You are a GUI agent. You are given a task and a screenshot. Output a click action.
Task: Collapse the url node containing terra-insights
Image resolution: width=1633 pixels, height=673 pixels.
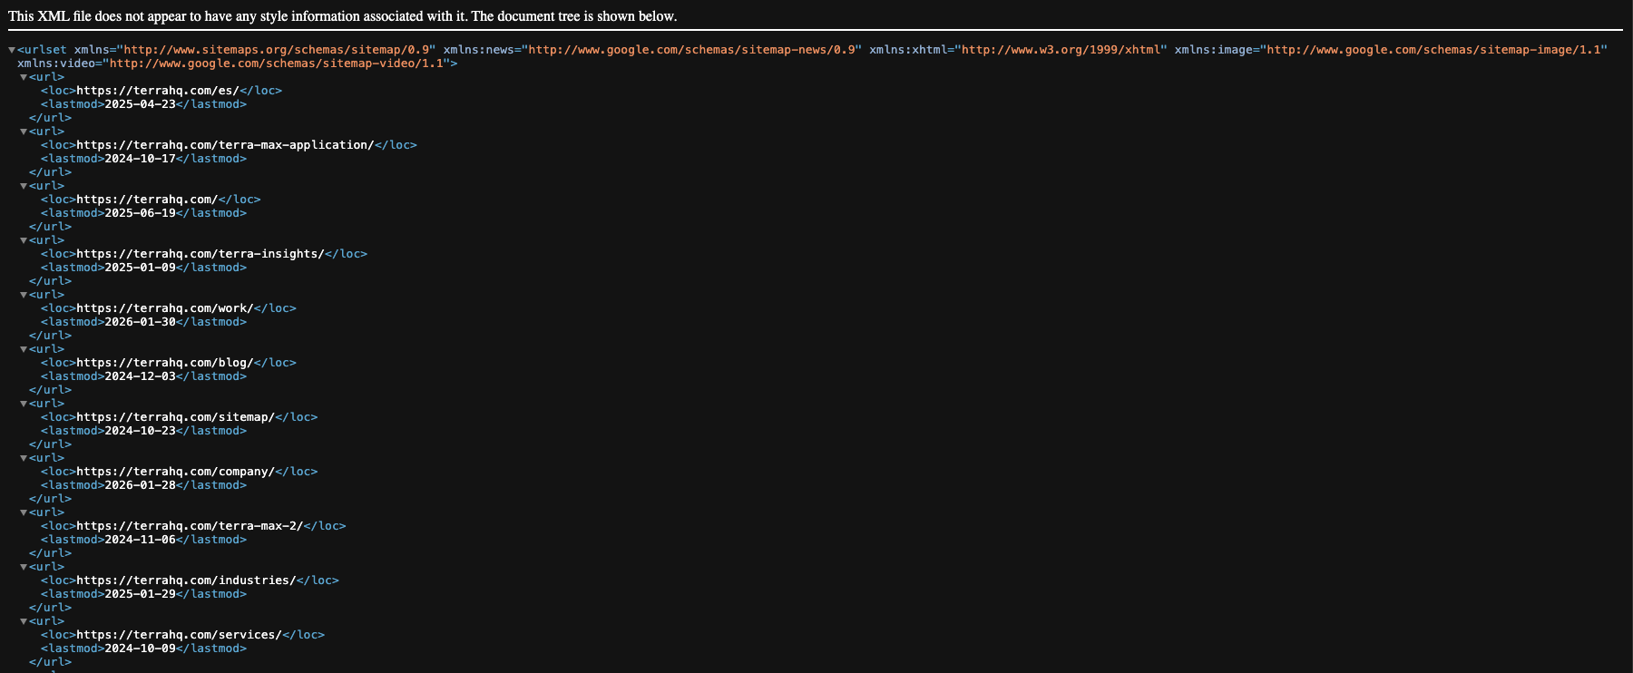[x=24, y=240]
